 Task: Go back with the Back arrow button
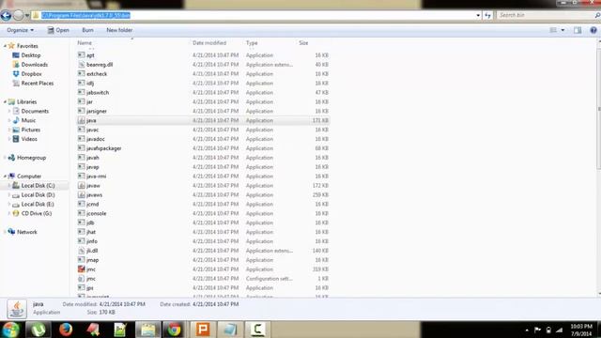click(x=6, y=15)
